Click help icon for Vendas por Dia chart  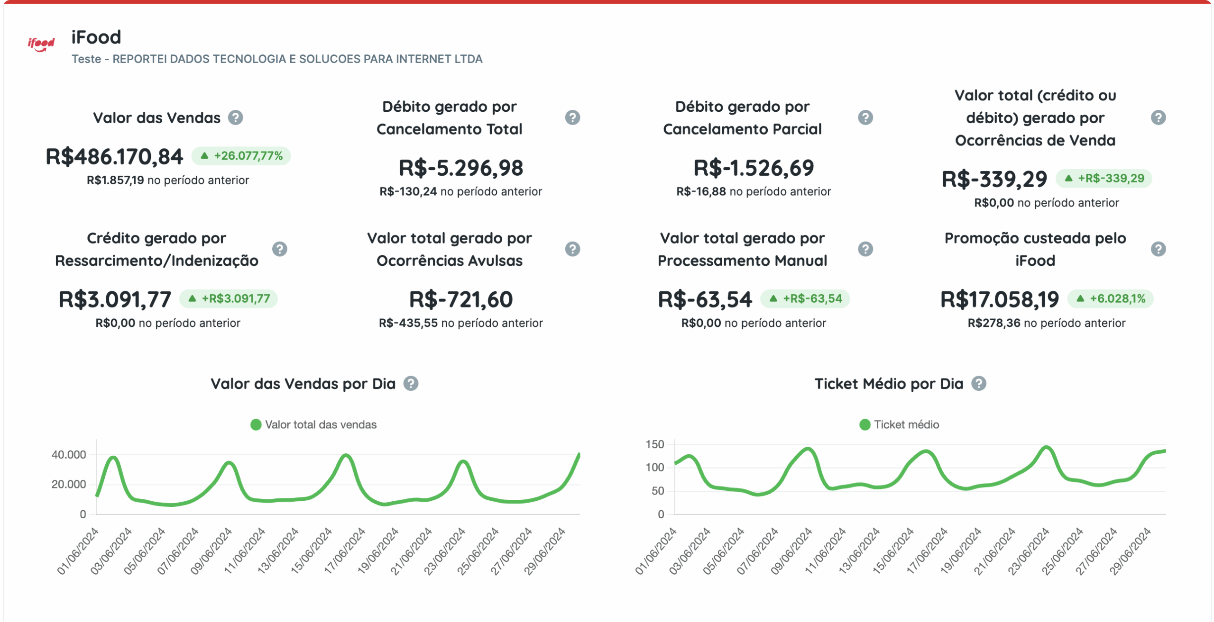point(411,383)
